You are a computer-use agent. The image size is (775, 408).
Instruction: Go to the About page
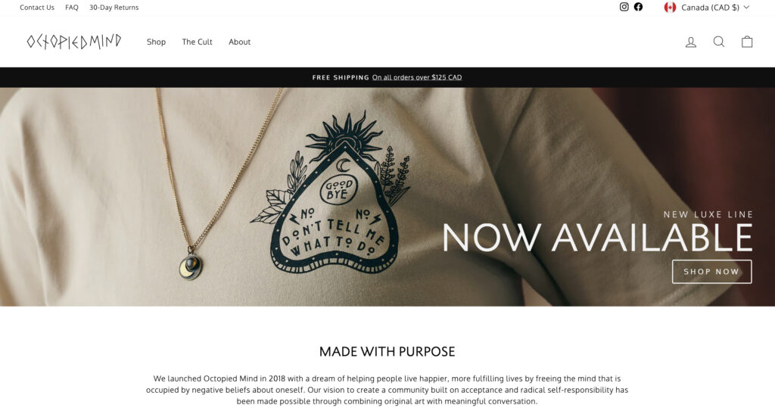point(240,42)
